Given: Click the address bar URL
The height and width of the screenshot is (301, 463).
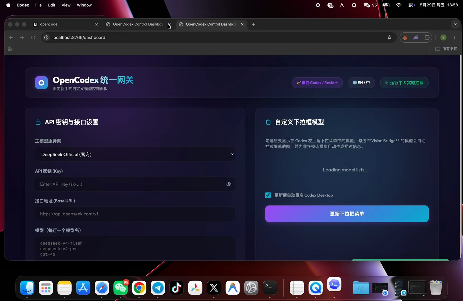Looking at the screenshot, I should pyautogui.click(x=79, y=37).
